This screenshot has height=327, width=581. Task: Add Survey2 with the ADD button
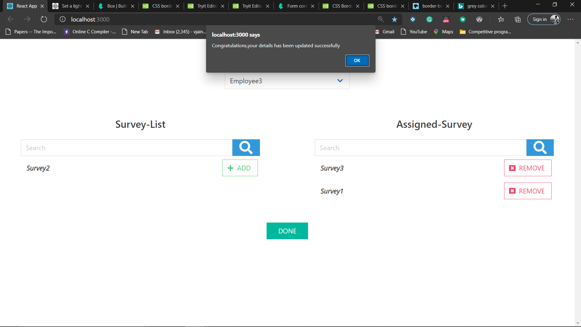240,168
